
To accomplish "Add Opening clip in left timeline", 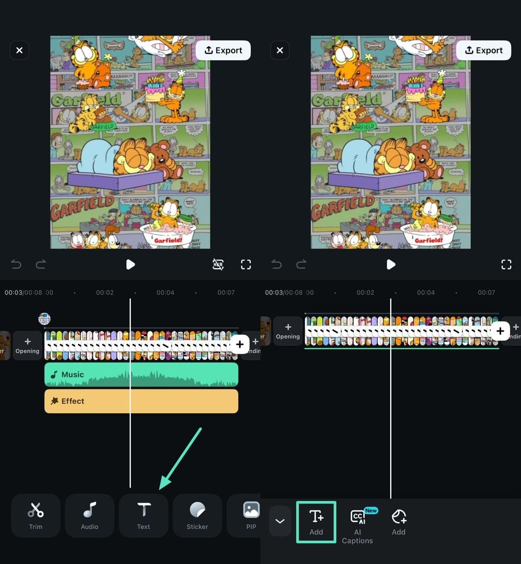I will [27, 345].
